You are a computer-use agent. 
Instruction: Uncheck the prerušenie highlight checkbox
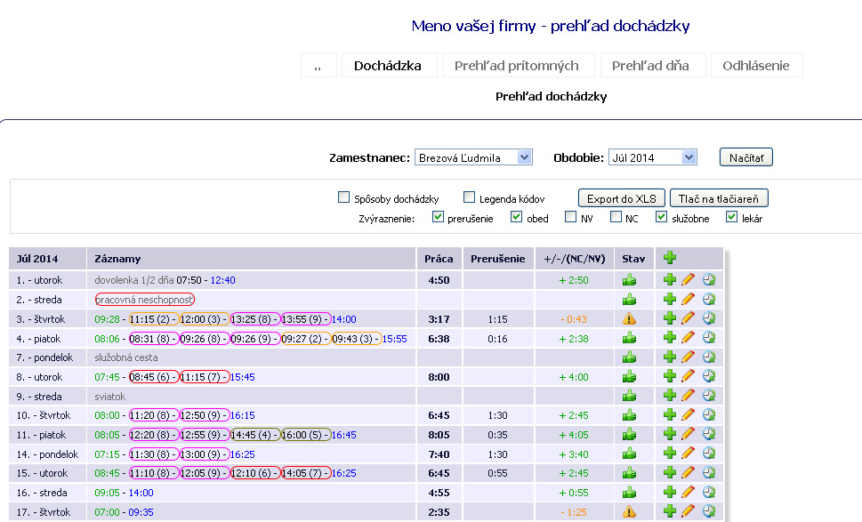tap(438, 217)
